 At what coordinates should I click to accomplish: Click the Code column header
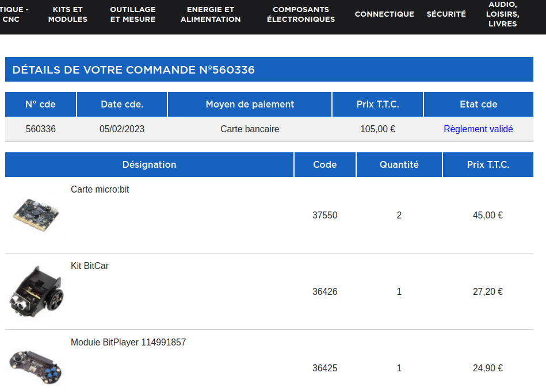pyautogui.click(x=325, y=164)
